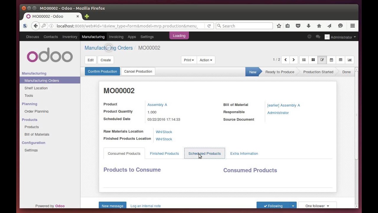Open the Apps menu
Screen dimensions: 378x213
point(132,37)
